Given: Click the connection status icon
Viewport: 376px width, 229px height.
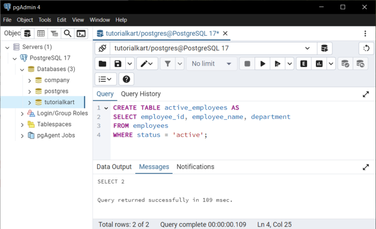Looking at the screenshot, I should (x=102, y=48).
